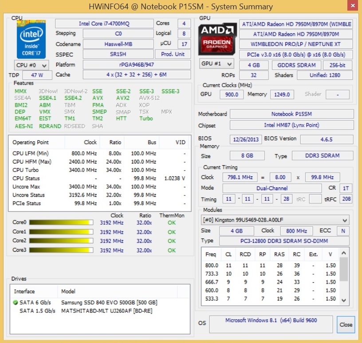Click the AES-NI feature label
Screen dimensions: 362x343
24,126
